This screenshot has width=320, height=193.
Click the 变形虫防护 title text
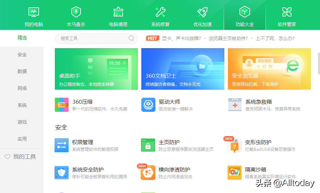[x=258, y=142]
